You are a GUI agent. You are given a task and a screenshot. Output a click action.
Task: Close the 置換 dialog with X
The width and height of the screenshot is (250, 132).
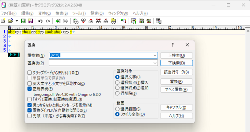(x=187, y=45)
